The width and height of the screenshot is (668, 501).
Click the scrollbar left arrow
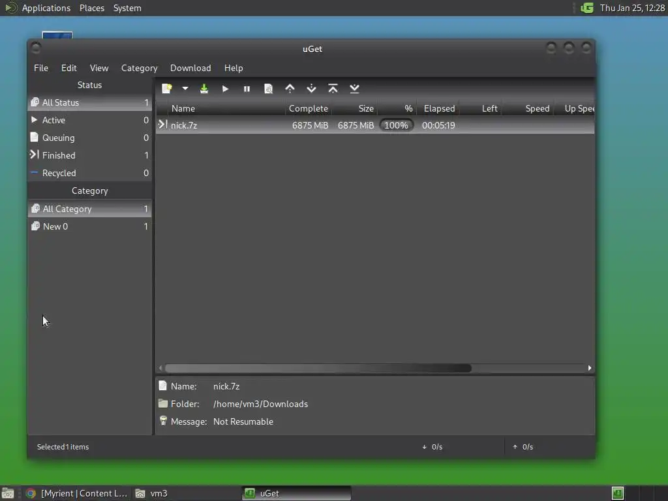tap(160, 368)
